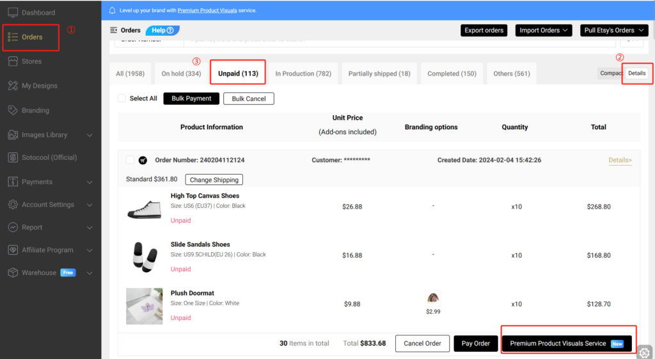655x359 pixels.
Task: Click the High Top Canvas Shoes thumbnail
Action: 144,211
